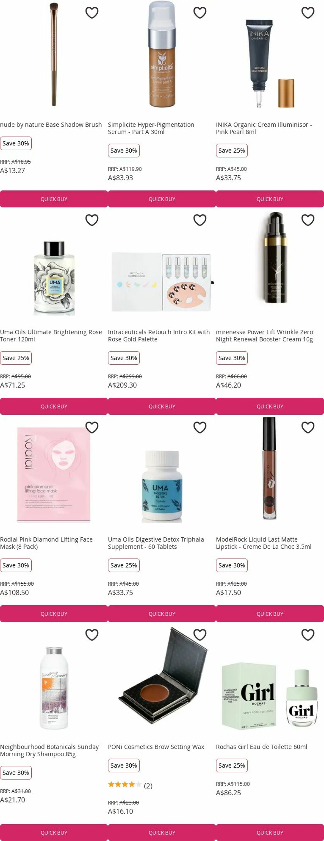Toggle wishlist heart for mirenesse Booster Cream
Screen dimensions: 324x841
[x=308, y=220]
